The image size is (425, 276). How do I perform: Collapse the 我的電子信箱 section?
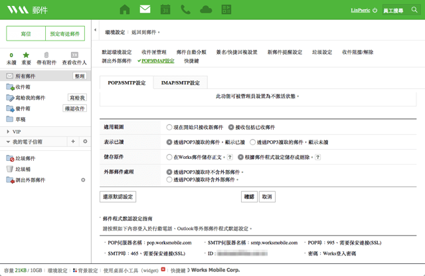7,142
